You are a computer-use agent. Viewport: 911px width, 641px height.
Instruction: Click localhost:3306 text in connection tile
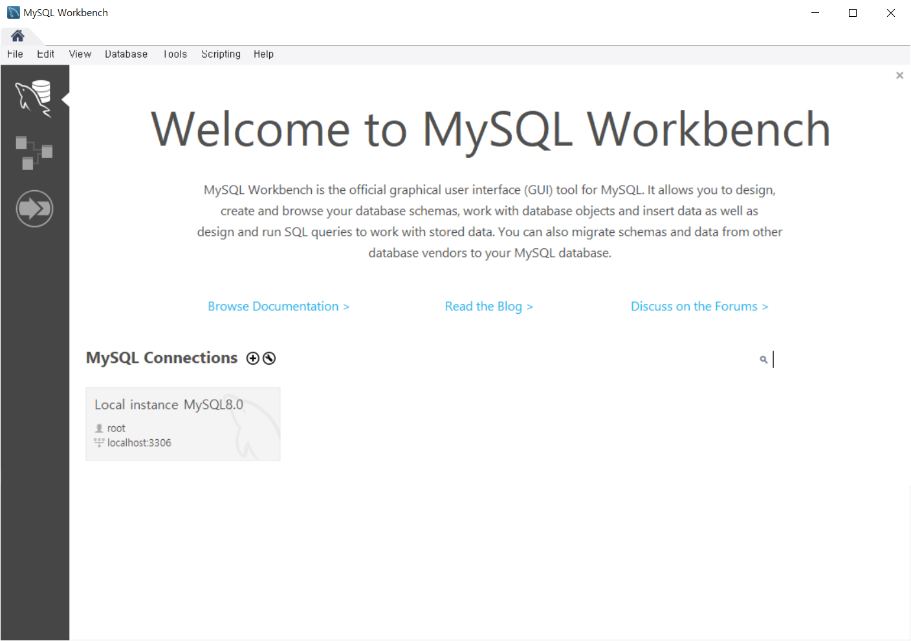coord(139,443)
